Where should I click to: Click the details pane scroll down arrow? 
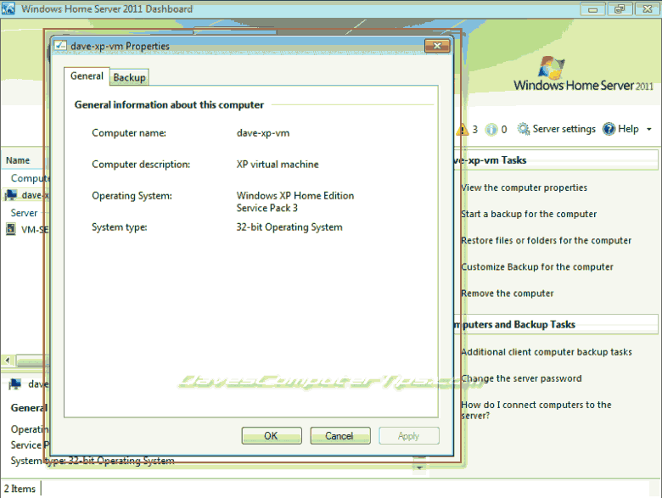point(419,467)
